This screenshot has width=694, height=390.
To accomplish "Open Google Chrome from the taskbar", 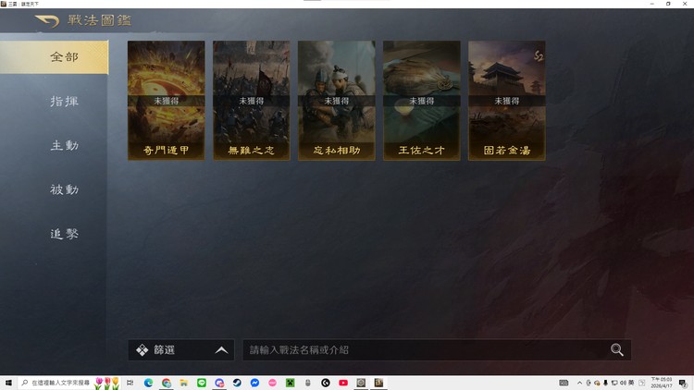I will tap(166, 383).
